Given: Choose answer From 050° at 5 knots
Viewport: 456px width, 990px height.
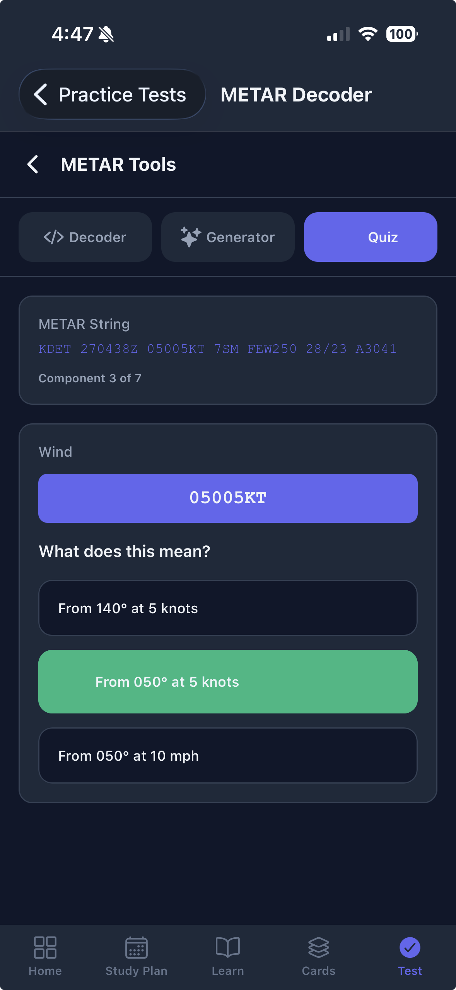Looking at the screenshot, I should click(x=228, y=682).
